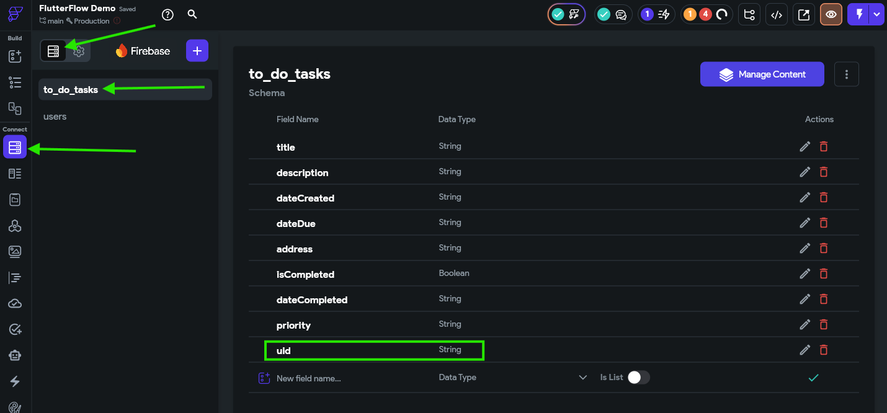
Task: Delete the isCompleted field
Action: [824, 273]
